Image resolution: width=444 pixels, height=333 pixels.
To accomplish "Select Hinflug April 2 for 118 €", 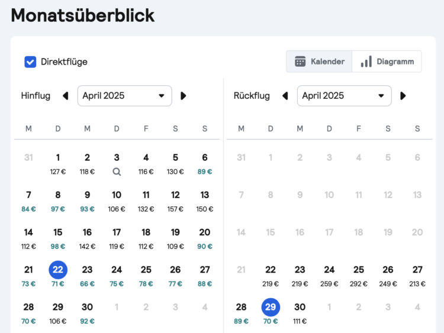I will click(87, 164).
